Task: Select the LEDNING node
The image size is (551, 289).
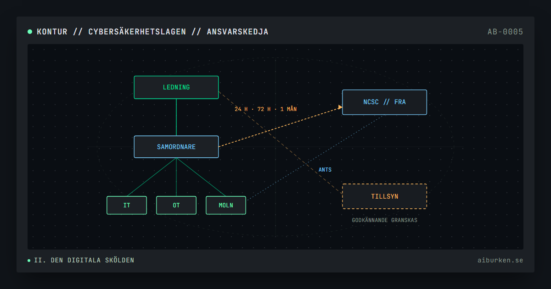Action: coord(176,87)
